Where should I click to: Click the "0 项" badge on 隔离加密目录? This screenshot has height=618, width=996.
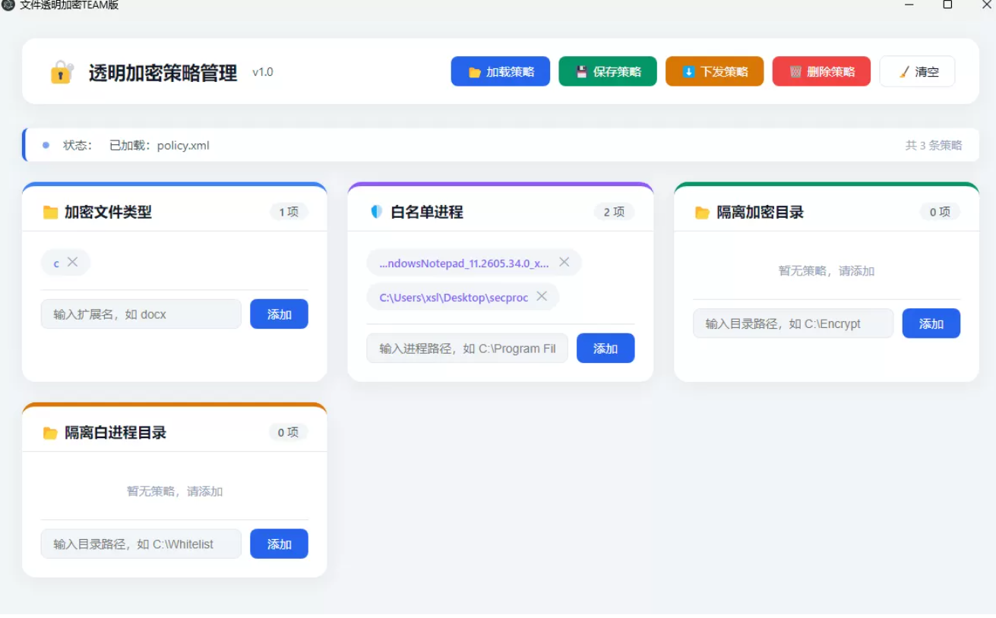pyautogui.click(x=940, y=212)
